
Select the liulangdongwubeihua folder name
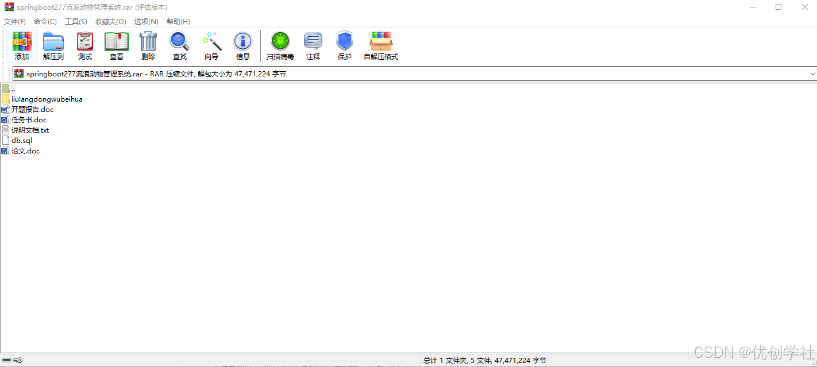(x=47, y=99)
